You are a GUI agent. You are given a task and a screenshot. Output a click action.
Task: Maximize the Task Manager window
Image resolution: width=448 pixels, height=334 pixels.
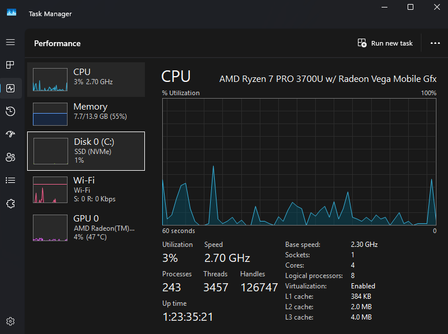tap(410, 7)
